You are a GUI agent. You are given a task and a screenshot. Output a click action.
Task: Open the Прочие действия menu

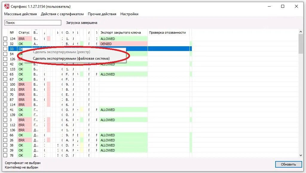point(102,14)
